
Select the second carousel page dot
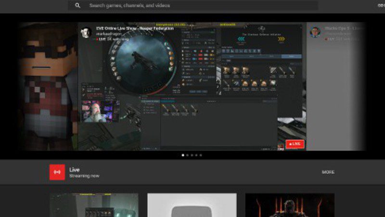click(187, 155)
